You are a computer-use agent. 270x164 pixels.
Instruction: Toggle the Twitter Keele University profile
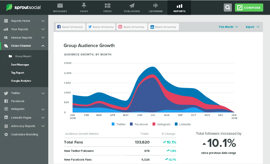tap(100, 27)
